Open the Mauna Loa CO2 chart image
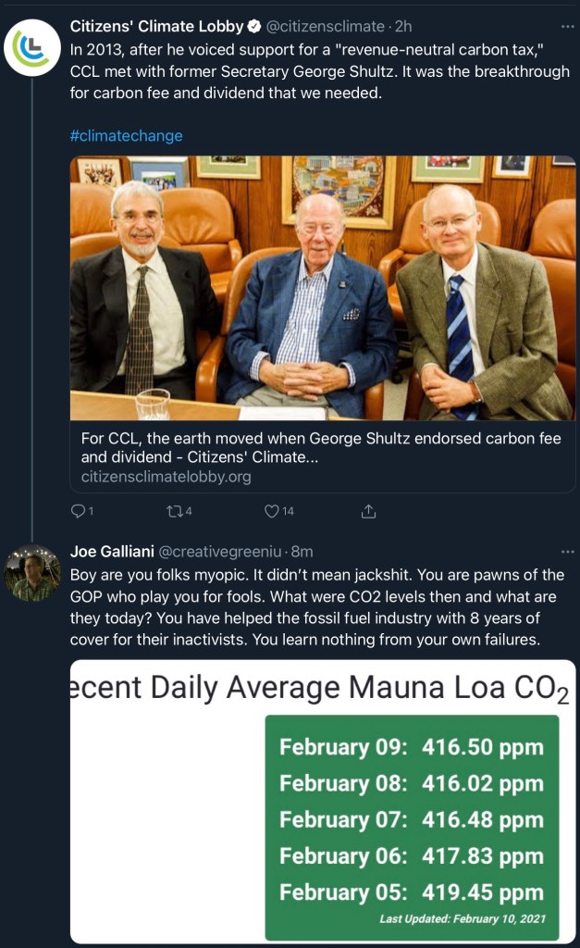 323,802
